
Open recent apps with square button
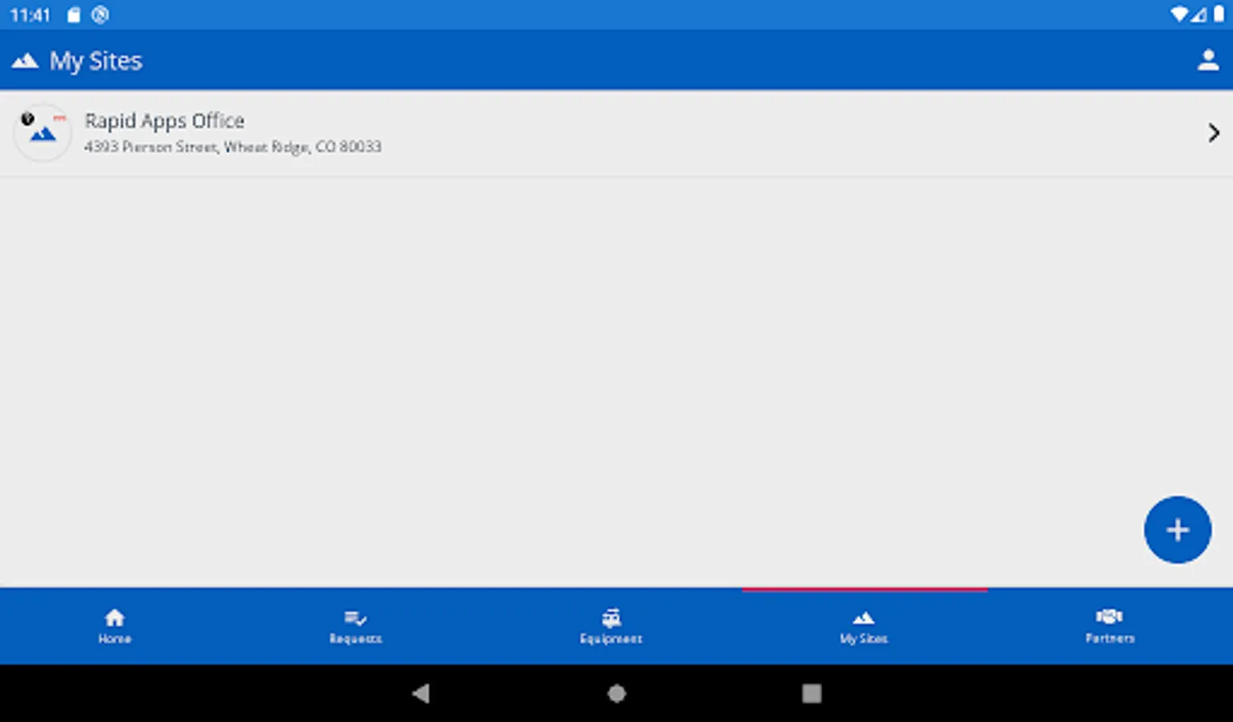tap(812, 693)
